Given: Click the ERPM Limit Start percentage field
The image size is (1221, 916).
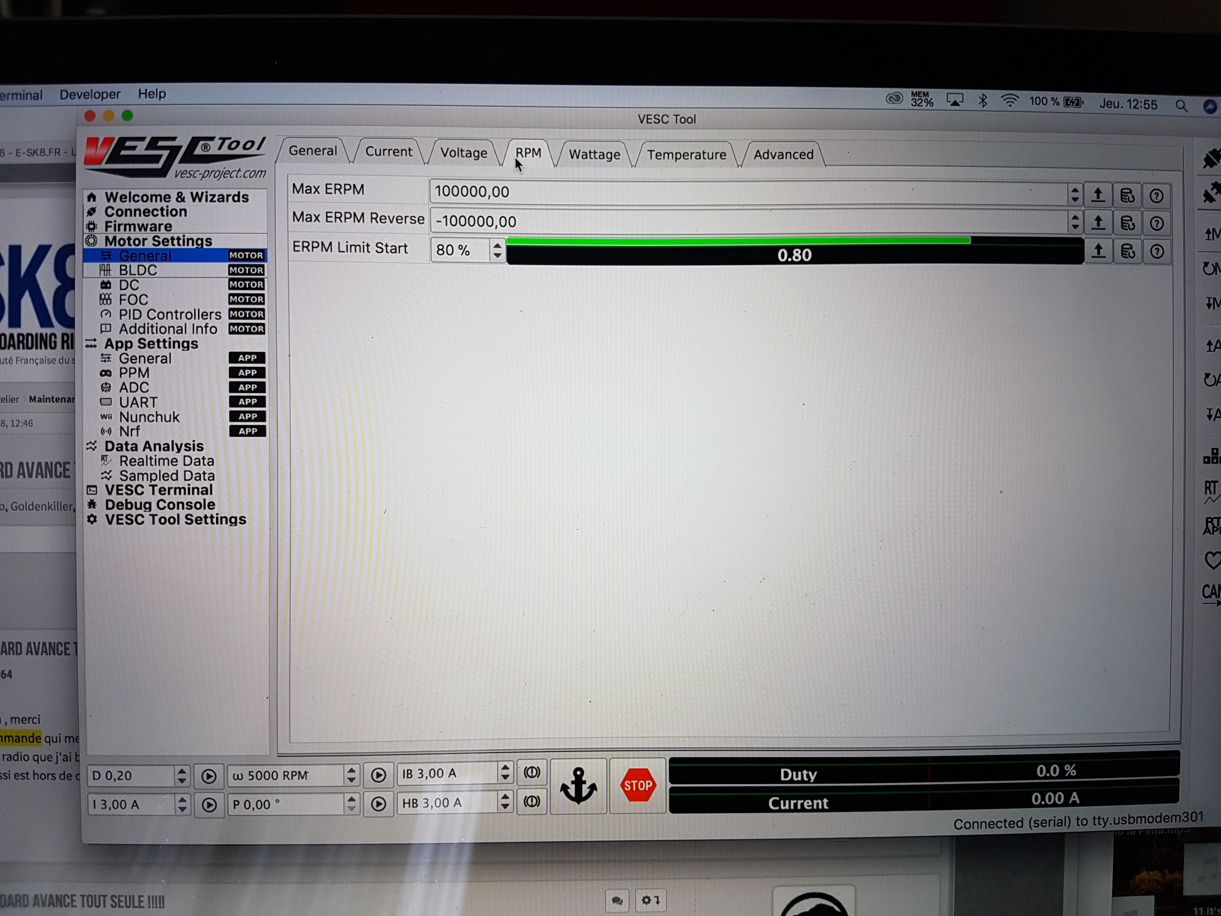Looking at the screenshot, I should (460, 250).
